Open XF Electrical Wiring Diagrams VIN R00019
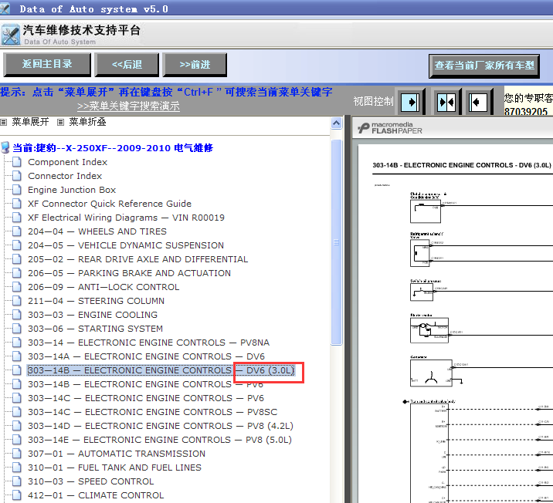Screen dimensions: 553x503 pos(126,218)
